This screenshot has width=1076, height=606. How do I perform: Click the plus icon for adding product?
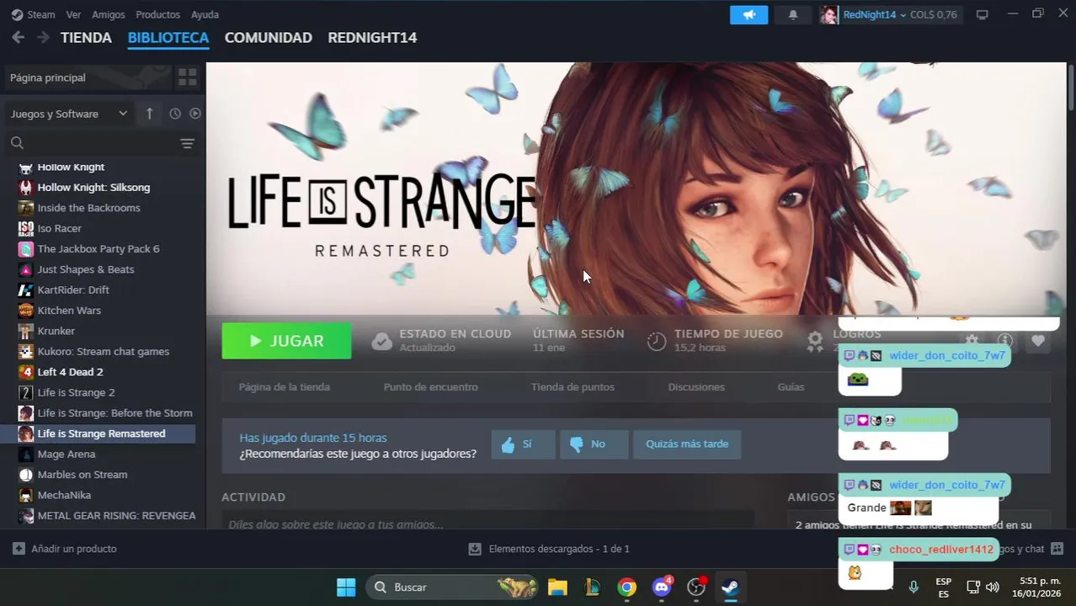[19, 549]
